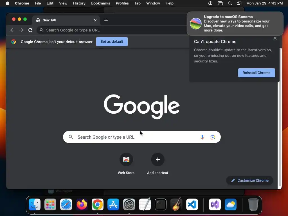Launch Terminal from the Dock
Image resolution: width=288 pixels, height=216 pixels.
(x=161, y=204)
